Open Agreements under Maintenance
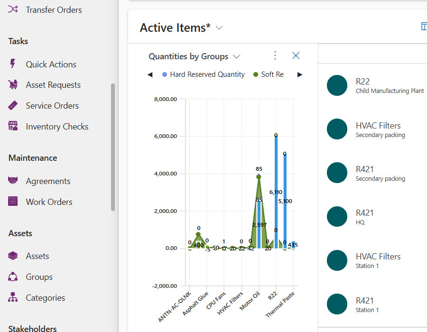427x332 pixels. click(48, 181)
